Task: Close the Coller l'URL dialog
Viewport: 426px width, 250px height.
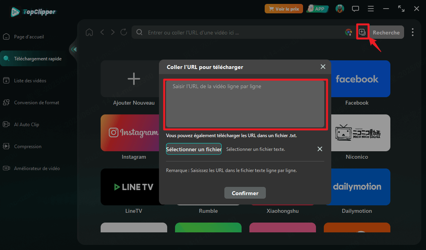Action: [x=323, y=67]
